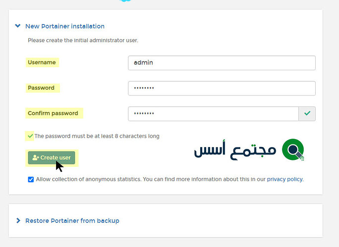The height and width of the screenshot is (247, 339).
Task: Click the Confirm password label
Action: coord(53,113)
